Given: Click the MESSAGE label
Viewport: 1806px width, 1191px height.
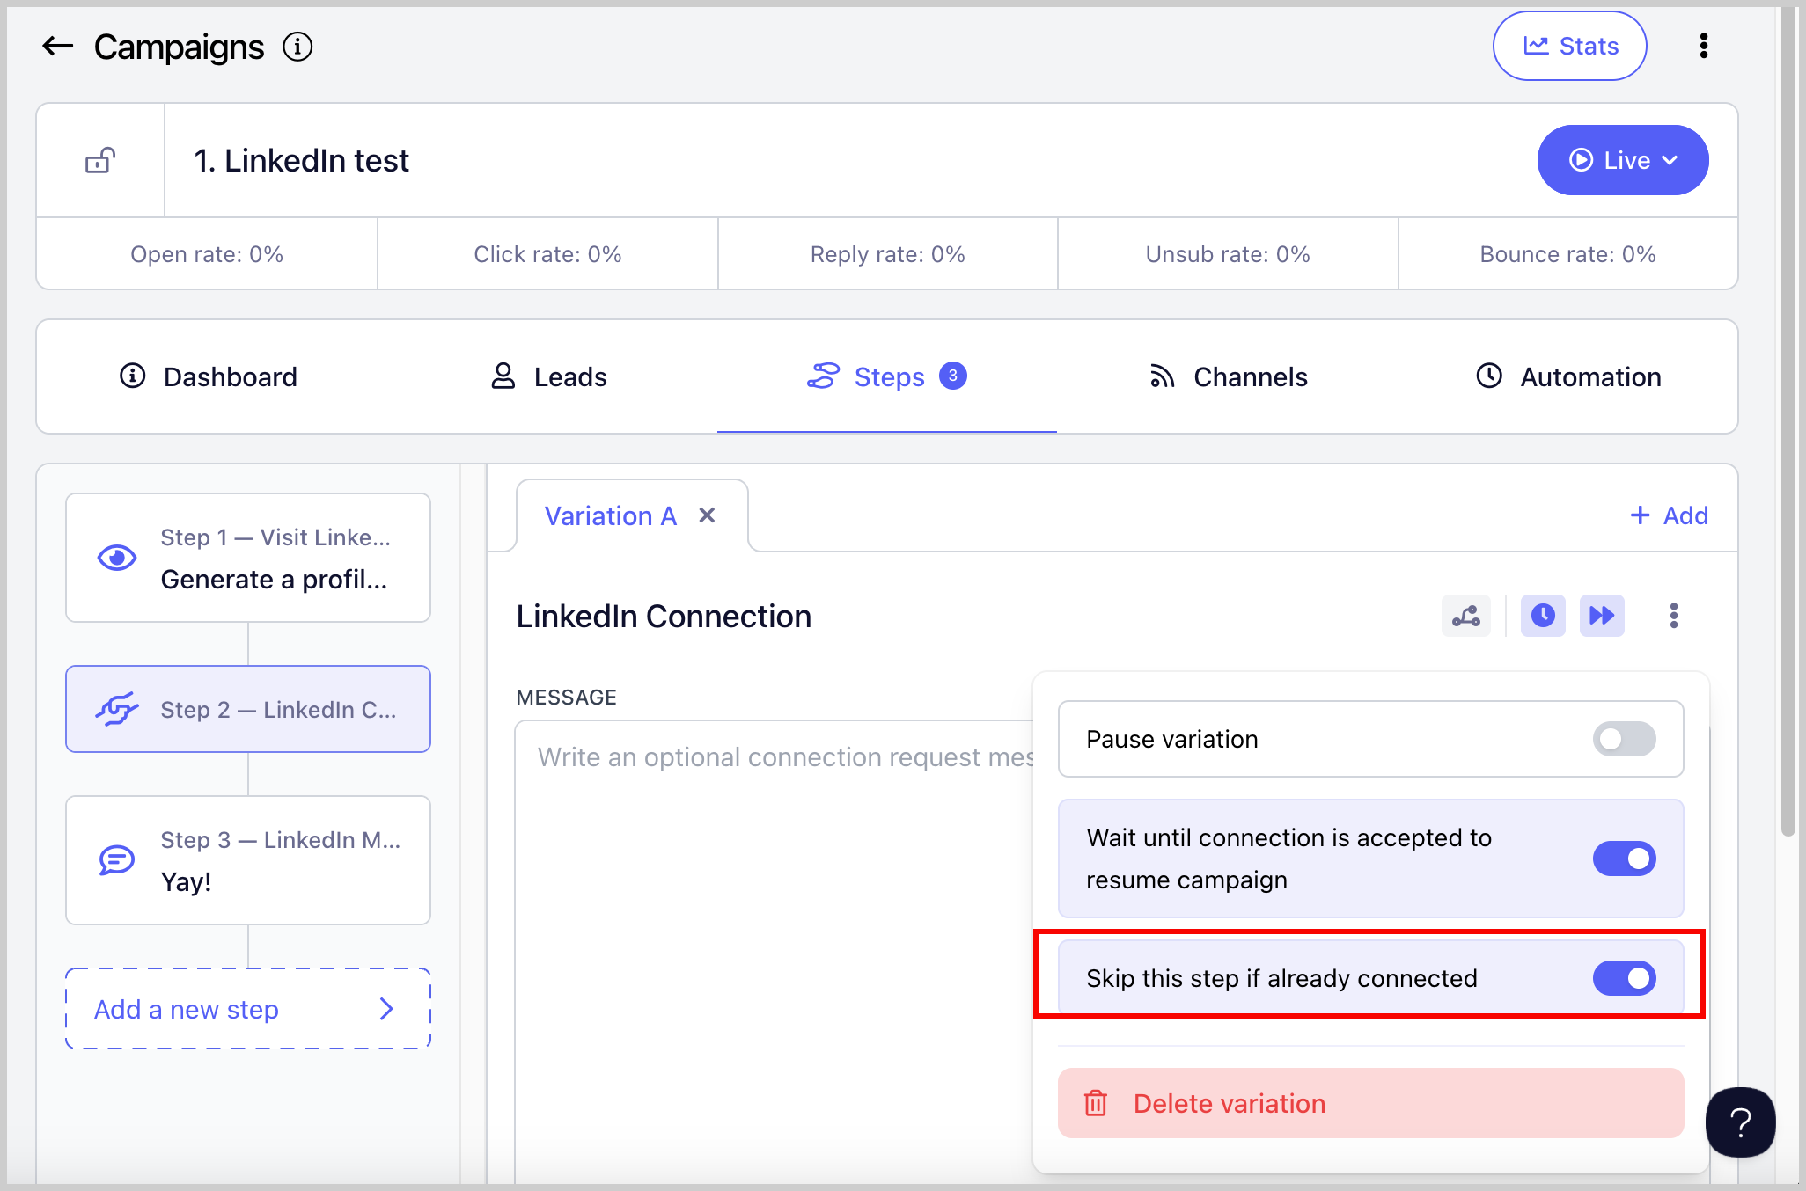Looking at the screenshot, I should pos(566,698).
